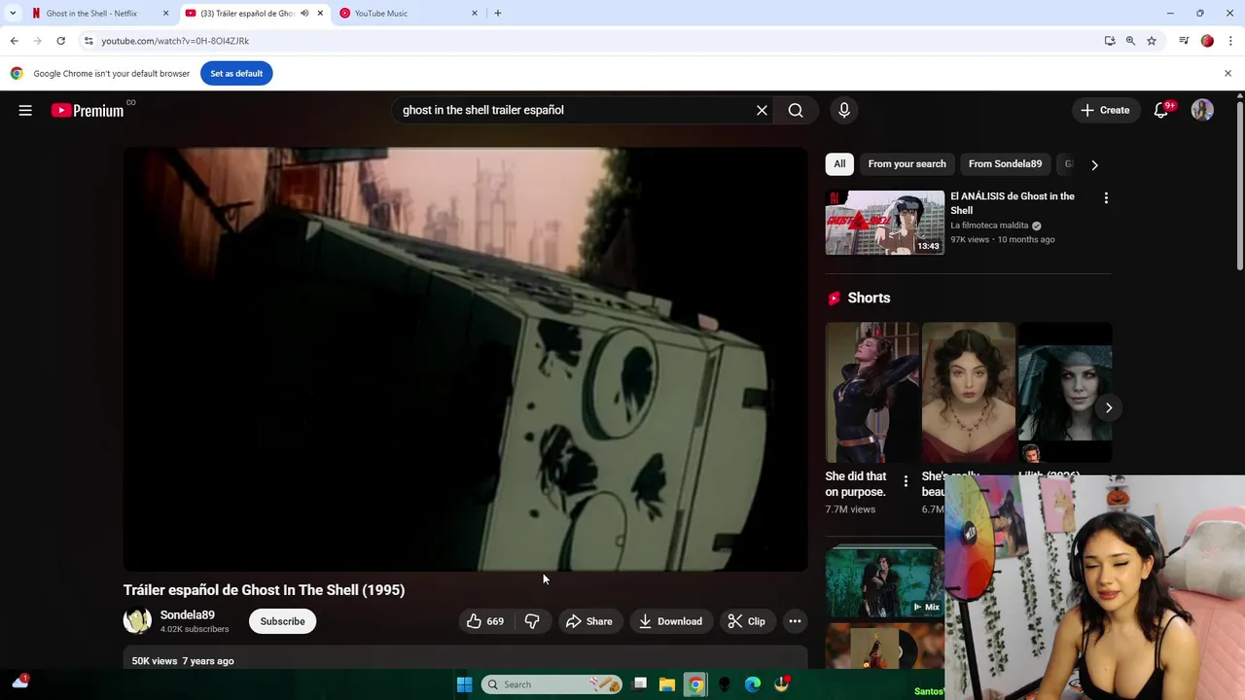Open El ANÁLISIS de Ghost in the Shell thumbnail
This screenshot has height=700, width=1245.
884,223
